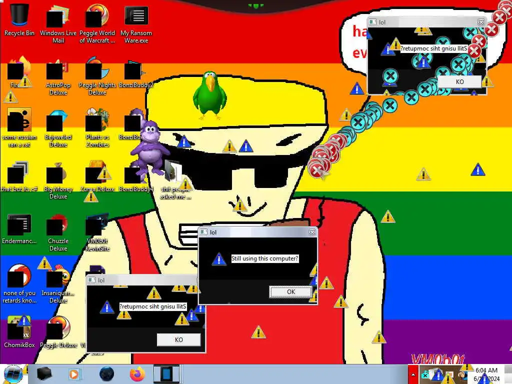Select Peggle Nights Deluxe desktop icon
The image size is (512, 384).
click(x=97, y=76)
